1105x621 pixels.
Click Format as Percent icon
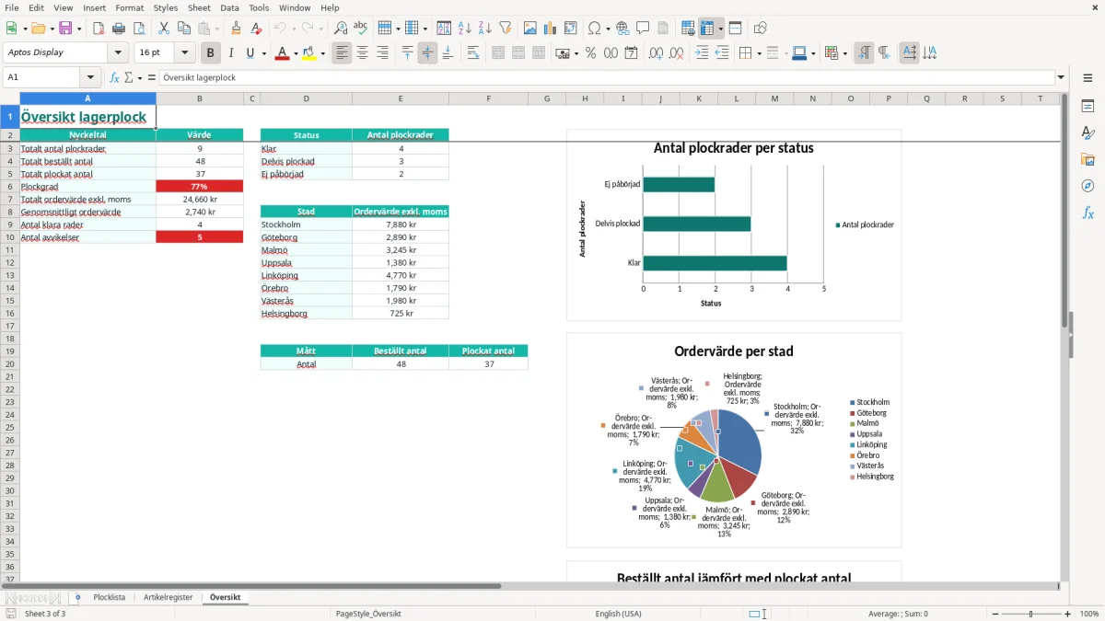pos(590,53)
